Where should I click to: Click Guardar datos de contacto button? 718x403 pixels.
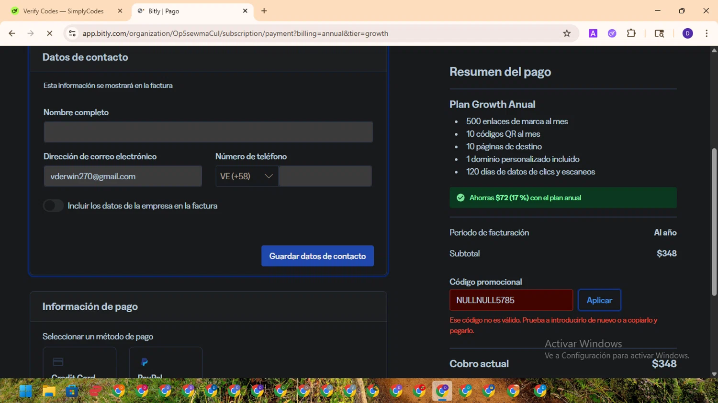click(x=317, y=256)
